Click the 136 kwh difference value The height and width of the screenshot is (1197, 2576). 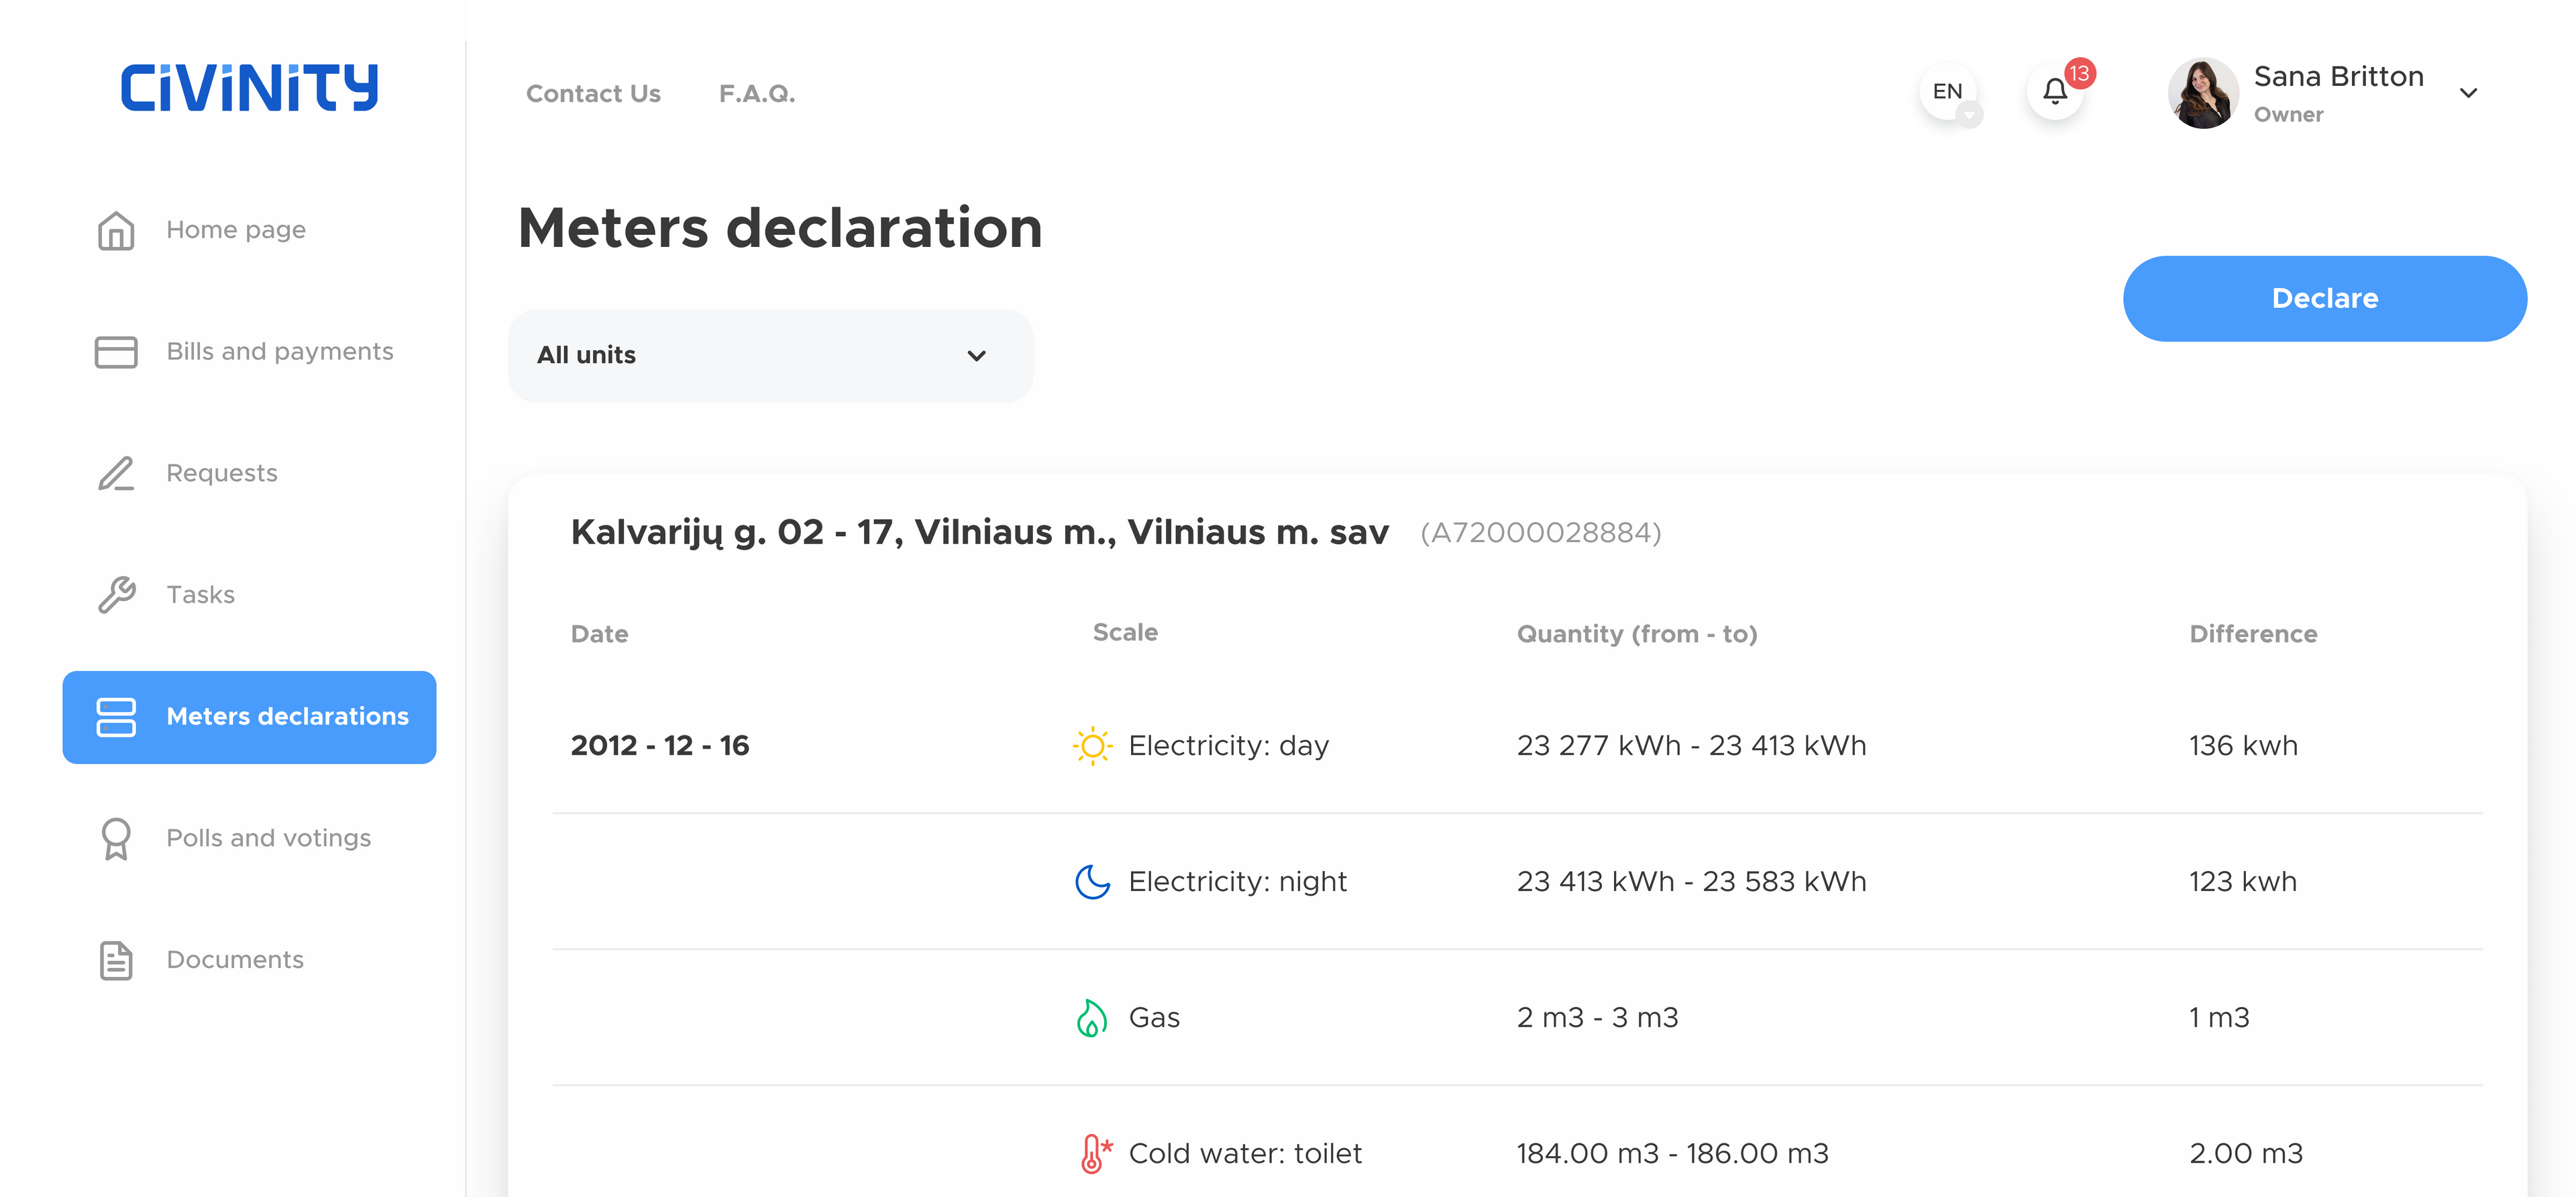click(2243, 746)
